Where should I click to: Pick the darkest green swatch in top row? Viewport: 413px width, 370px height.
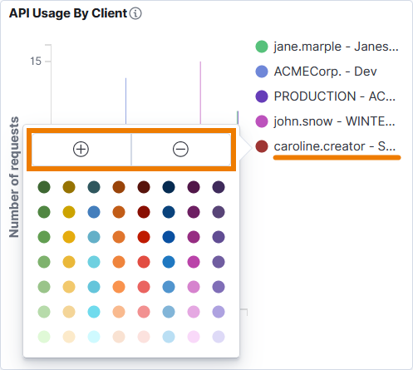coord(44,187)
